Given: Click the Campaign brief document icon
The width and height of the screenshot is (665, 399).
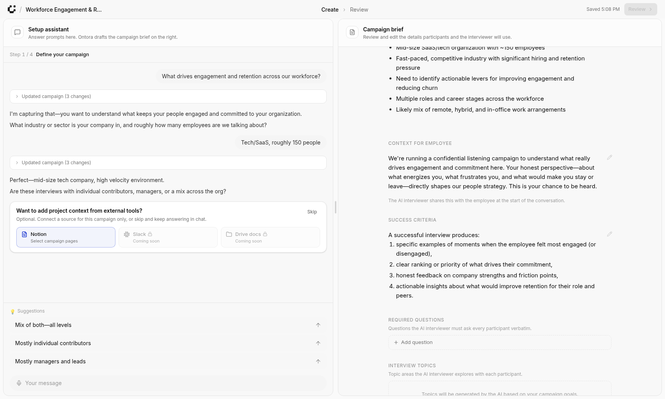Looking at the screenshot, I should pyautogui.click(x=352, y=33).
